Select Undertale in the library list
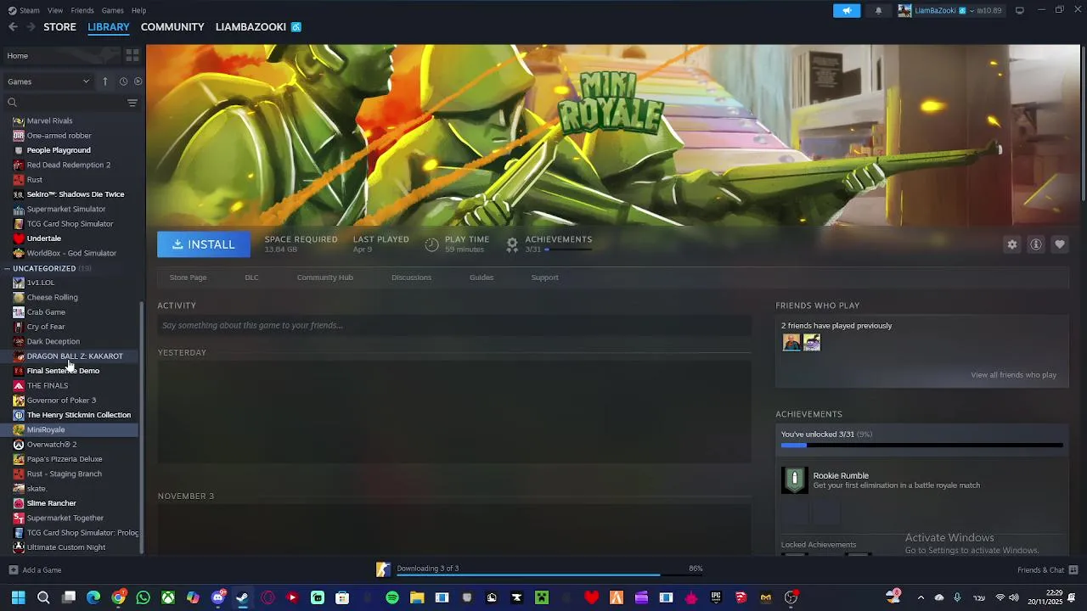 [x=43, y=238]
